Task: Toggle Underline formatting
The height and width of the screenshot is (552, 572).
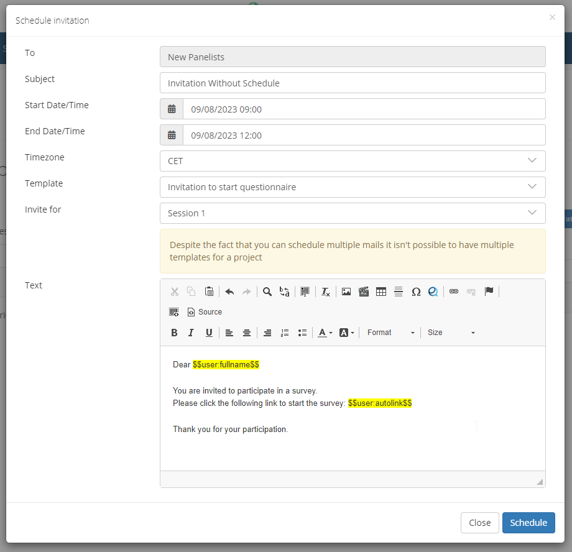Action: point(209,333)
